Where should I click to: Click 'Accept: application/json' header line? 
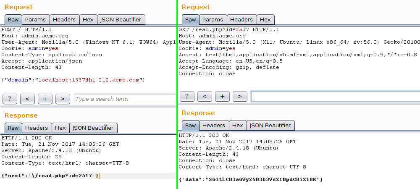click(42, 61)
